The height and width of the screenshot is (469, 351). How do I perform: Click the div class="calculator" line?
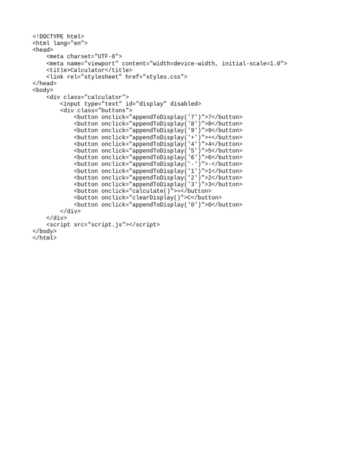click(87, 97)
